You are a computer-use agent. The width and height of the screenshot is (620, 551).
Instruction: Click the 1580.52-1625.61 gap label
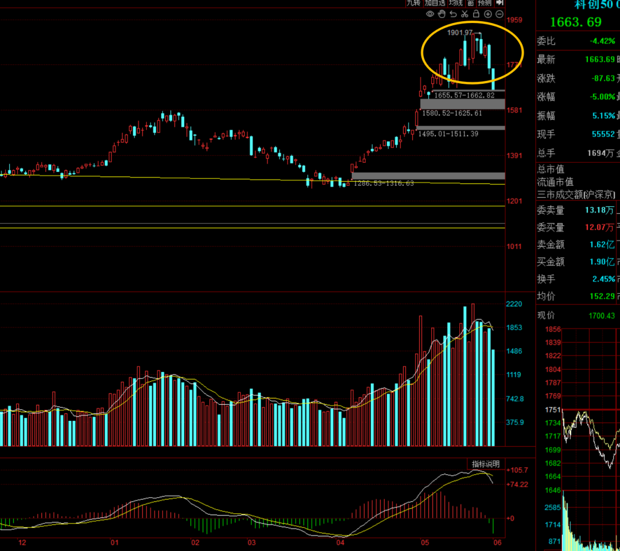pyautogui.click(x=452, y=114)
